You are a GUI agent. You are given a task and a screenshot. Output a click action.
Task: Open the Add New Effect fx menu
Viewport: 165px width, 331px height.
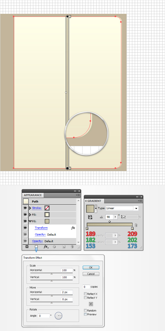click(46, 247)
